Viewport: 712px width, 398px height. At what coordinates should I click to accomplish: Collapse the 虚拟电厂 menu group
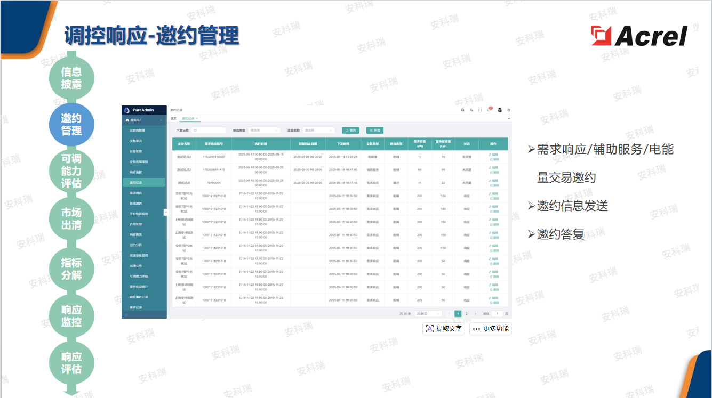tap(161, 120)
